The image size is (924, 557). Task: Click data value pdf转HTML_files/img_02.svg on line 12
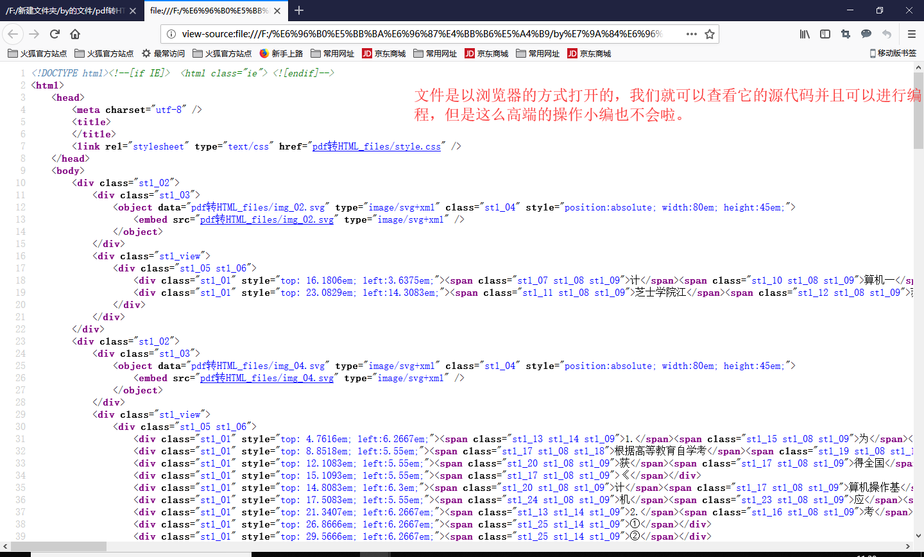[x=257, y=207]
